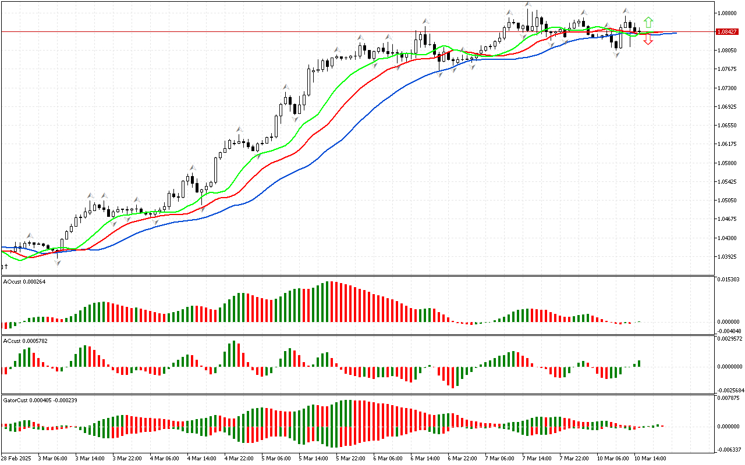Click the 6 Mar 06:00 time label
This screenshot has height=465, width=745.
pyautogui.click(x=388, y=459)
